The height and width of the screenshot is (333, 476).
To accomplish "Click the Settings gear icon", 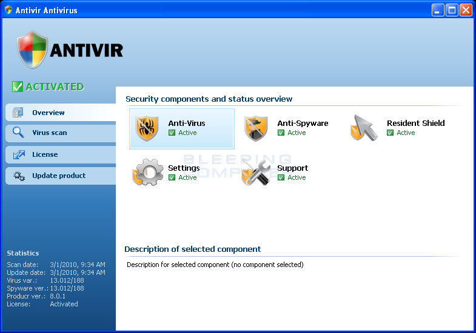I will [x=147, y=172].
